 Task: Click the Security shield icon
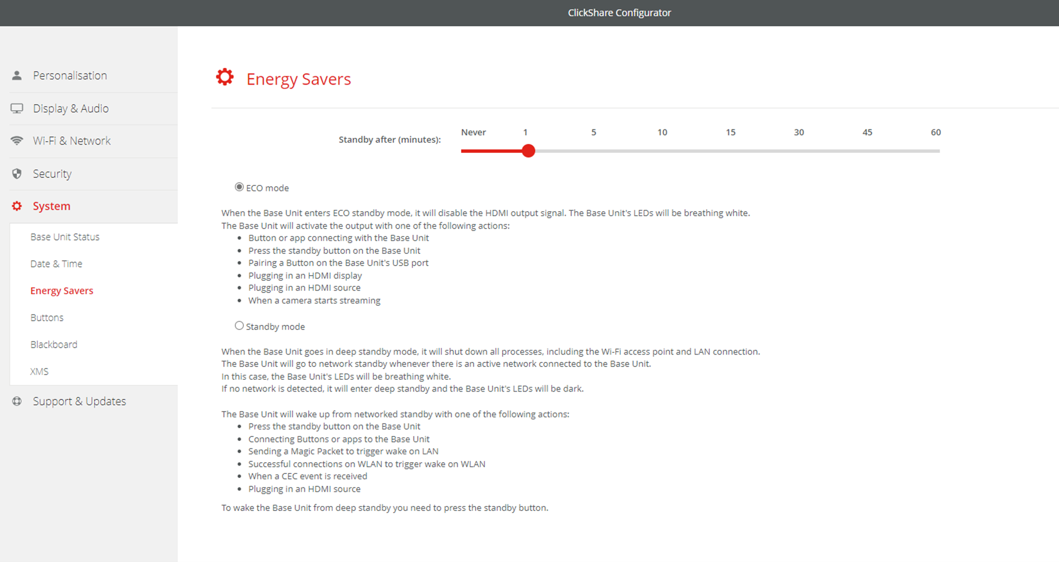tap(17, 174)
